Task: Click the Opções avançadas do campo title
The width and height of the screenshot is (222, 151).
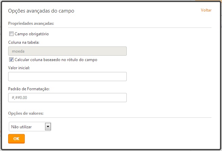Action: tap(41, 11)
